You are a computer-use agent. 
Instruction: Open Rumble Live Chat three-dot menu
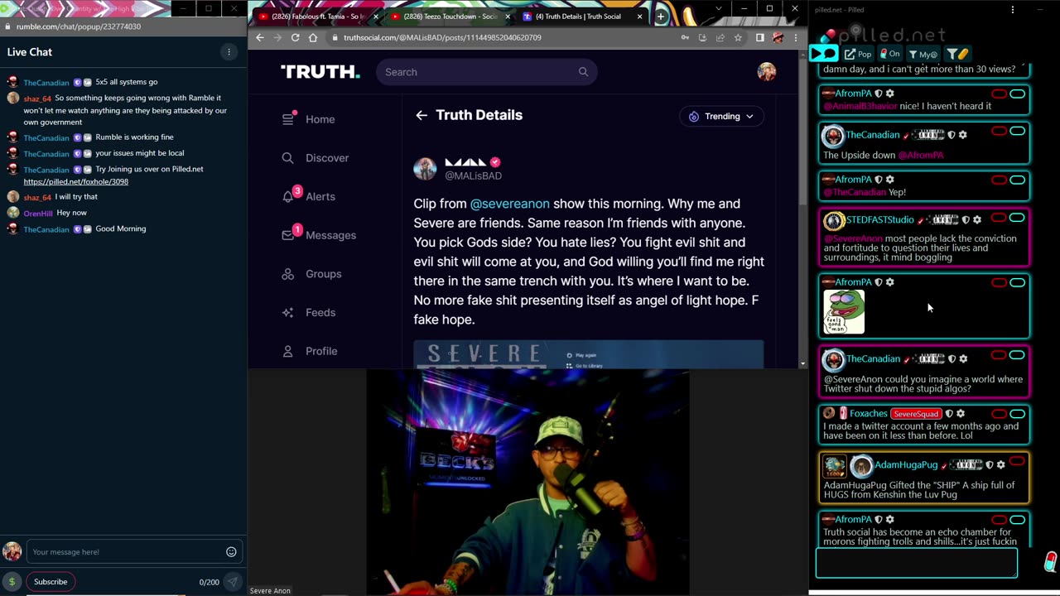click(x=229, y=52)
